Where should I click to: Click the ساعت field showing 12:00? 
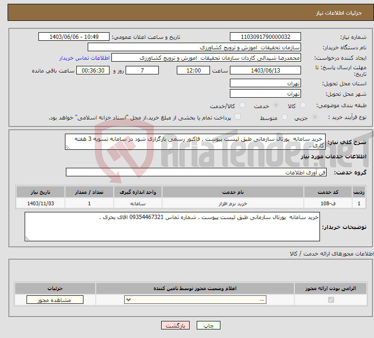point(193,70)
